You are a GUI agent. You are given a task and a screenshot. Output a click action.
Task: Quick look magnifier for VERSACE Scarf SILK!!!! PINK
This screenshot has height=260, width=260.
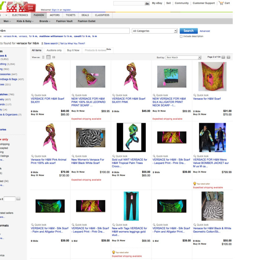[114, 95]
